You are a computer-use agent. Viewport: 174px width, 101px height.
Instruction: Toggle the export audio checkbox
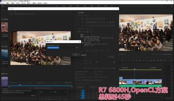pos(87,32)
